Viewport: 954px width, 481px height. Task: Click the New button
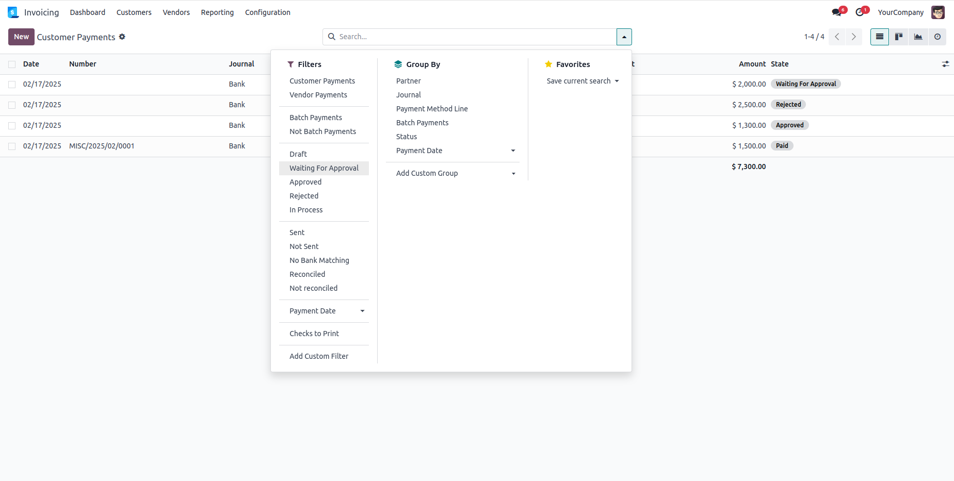(21, 37)
